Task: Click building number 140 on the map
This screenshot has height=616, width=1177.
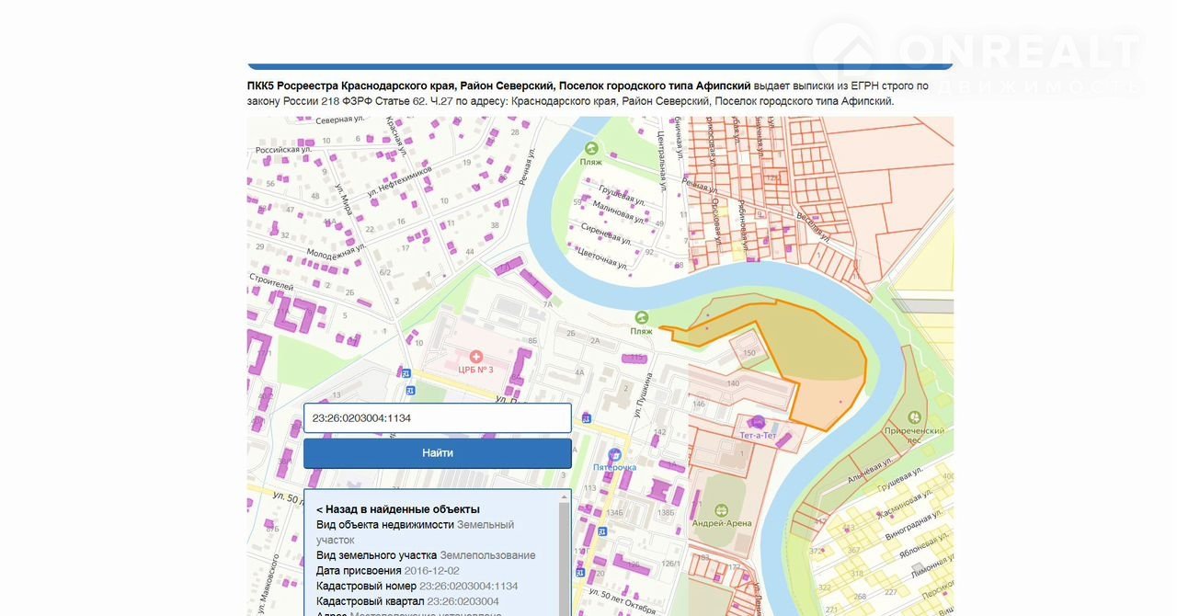Action: pyautogui.click(x=733, y=383)
